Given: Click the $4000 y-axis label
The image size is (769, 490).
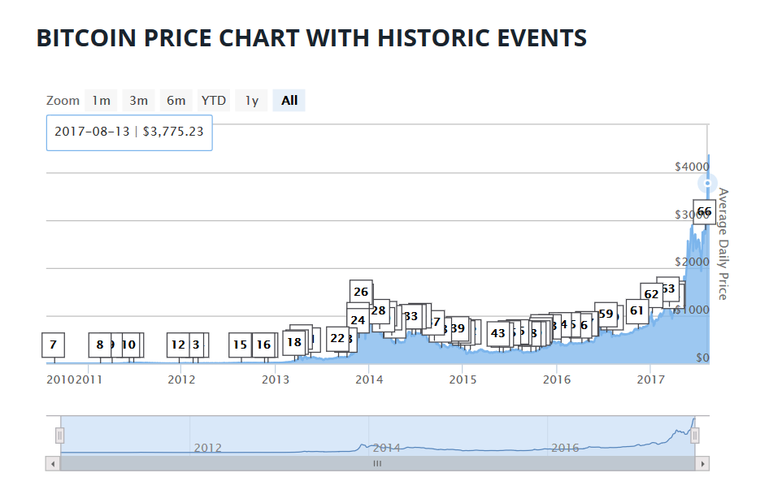Looking at the screenshot, I should click(x=692, y=167).
